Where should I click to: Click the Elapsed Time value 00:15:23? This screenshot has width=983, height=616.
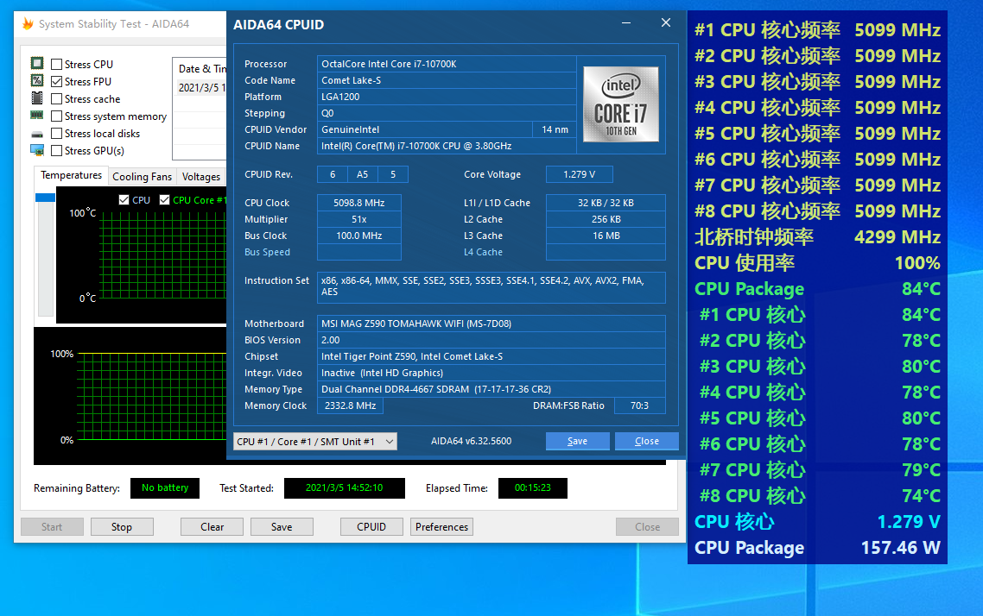533,487
